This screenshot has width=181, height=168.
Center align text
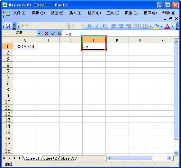coord(121,26)
